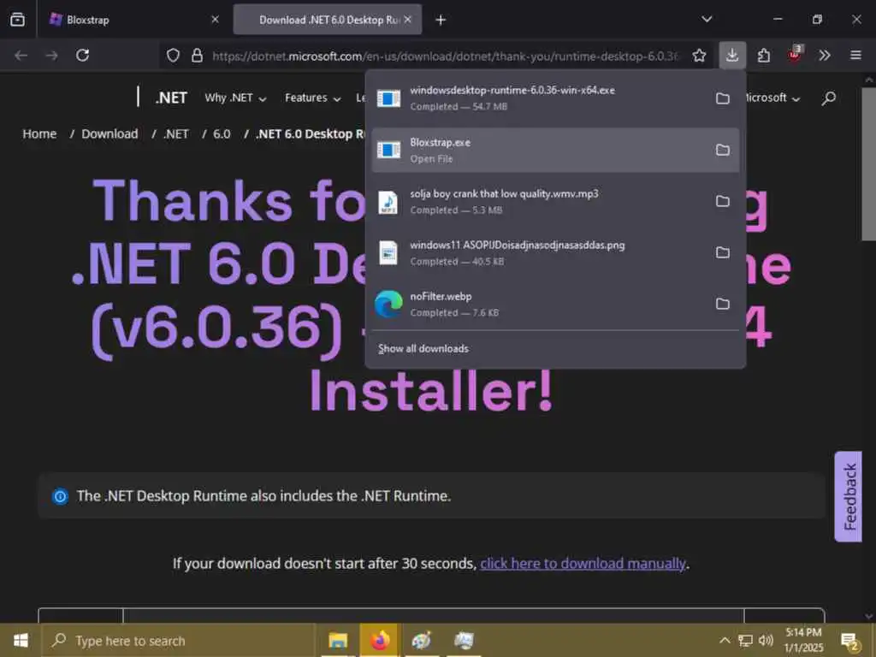Show windowsdesktop-runtime exe in folder

pyautogui.click(x=723, y=98)
